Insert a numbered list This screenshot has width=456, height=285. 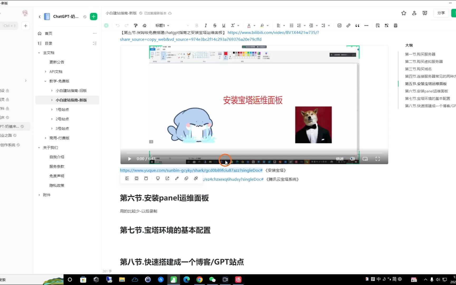point(299,26)
